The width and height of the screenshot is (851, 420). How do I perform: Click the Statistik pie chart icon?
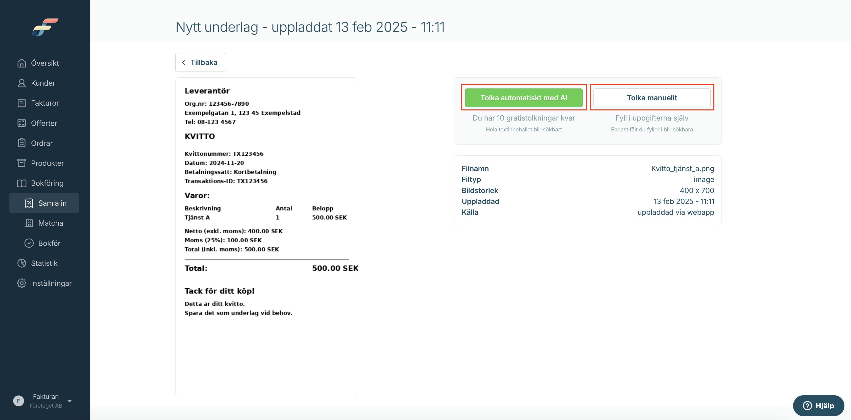22,263
